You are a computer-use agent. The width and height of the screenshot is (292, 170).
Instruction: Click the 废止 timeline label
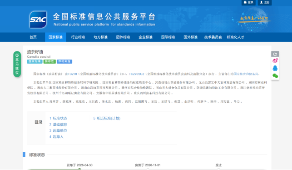coord(218,165)
